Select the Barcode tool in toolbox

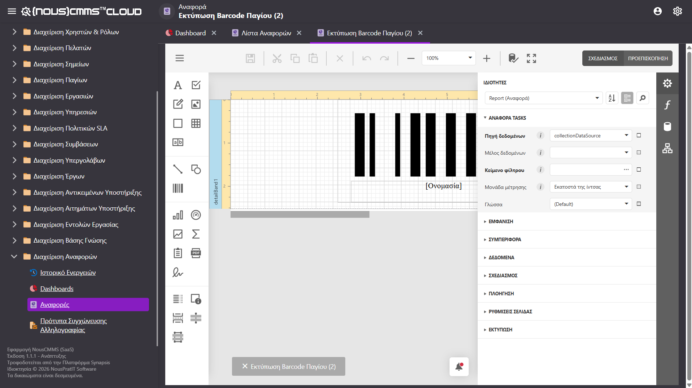[x=178, y=188]
